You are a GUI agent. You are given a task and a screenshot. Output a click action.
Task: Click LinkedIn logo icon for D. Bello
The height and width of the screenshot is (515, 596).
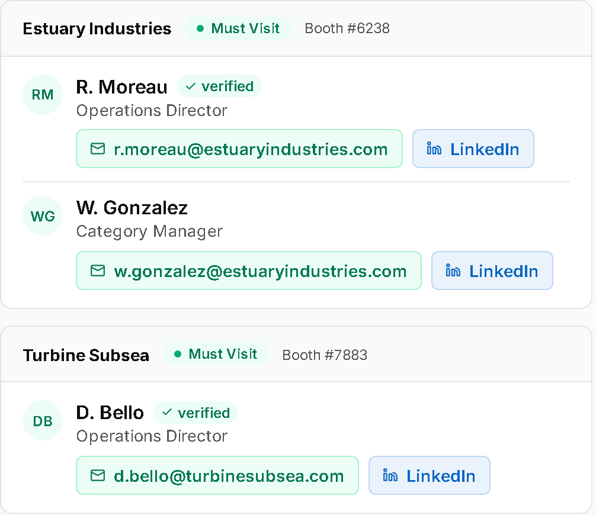tap(390, 475)
